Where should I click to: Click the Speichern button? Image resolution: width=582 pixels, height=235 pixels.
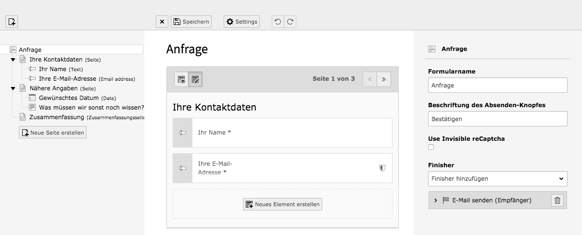tap(191, 21)
